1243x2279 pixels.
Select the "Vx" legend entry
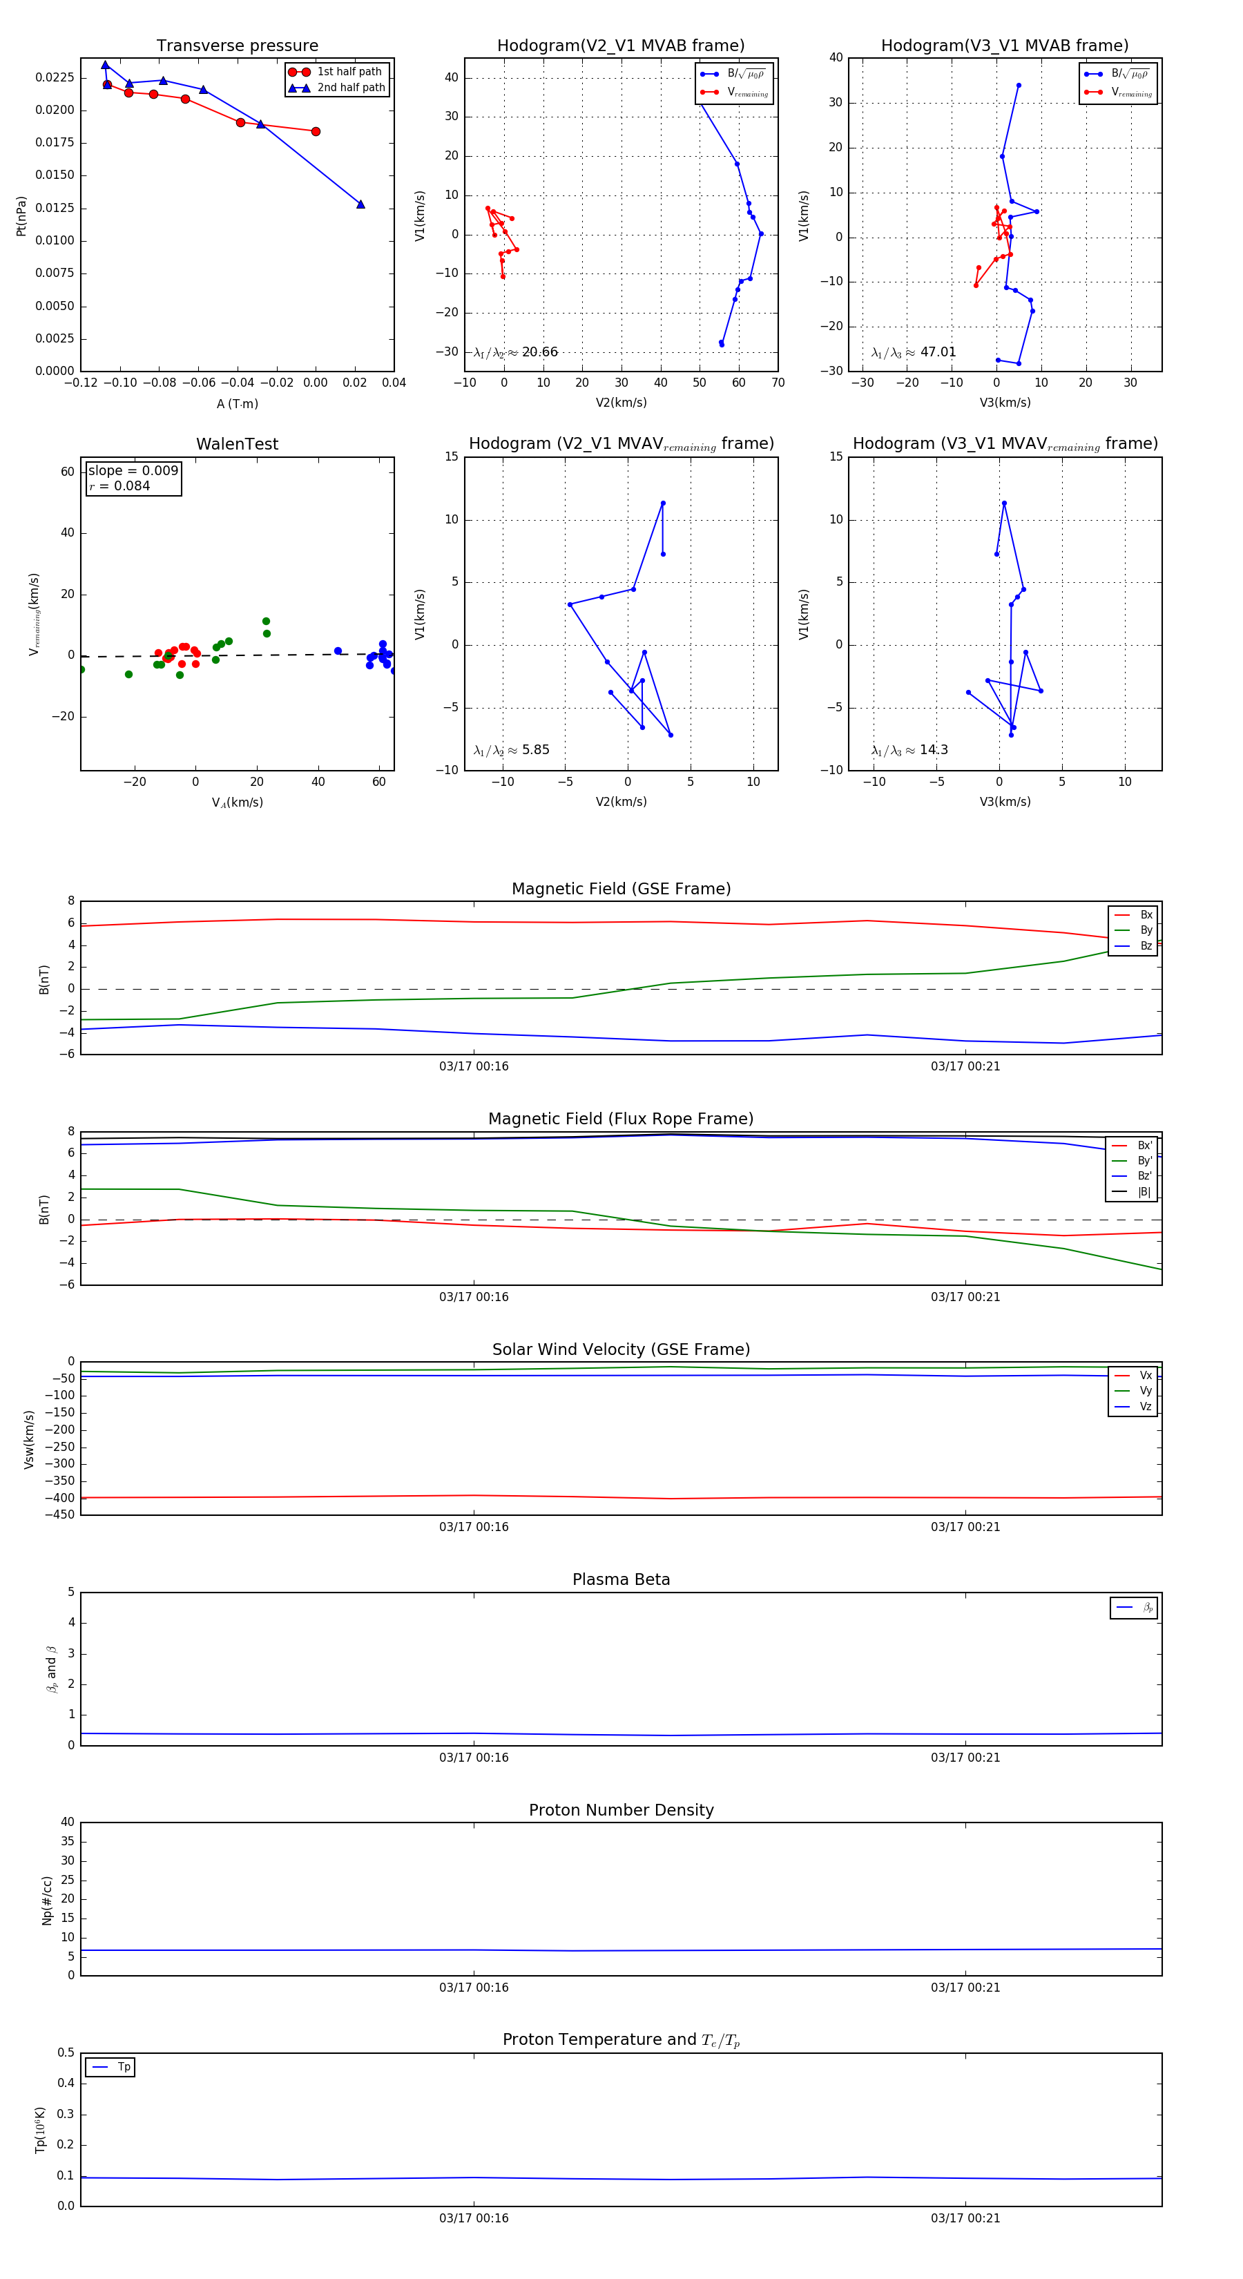point(1133,1376)
